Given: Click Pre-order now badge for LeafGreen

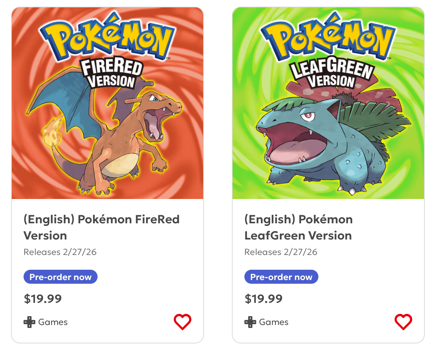Looking at the screenshot, I should pyautogui.click(x=281, y=277).
